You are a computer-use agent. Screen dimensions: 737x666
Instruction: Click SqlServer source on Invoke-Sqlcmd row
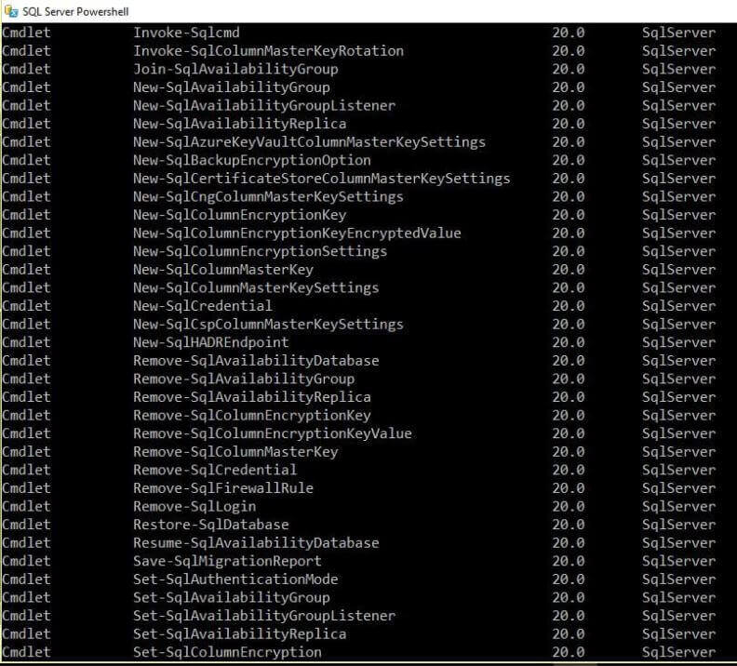[x=678, y=33]
